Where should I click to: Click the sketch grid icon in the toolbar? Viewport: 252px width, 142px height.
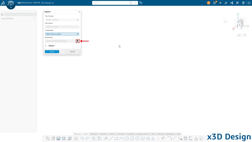pyautogui.click(x=100, y=139)
